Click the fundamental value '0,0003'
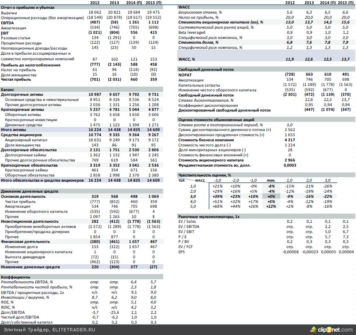This screenshot has width=356, height=335. [x=290, y=165]
